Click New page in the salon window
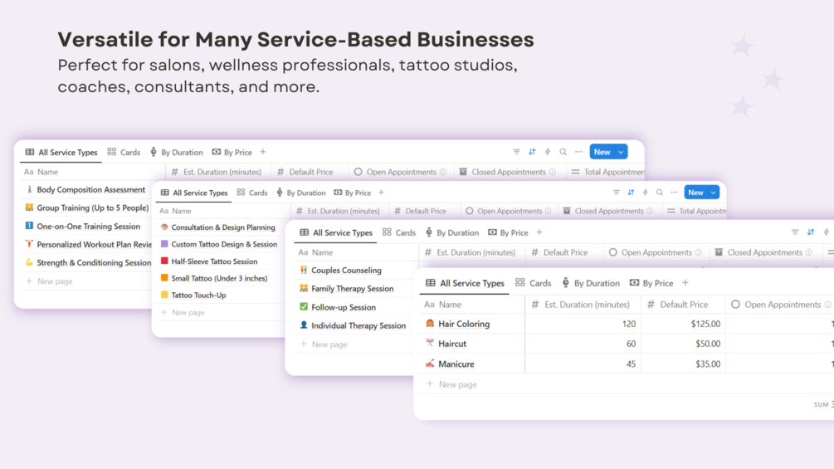Image resolution: width=834 pixels, height=469 pixels. pos(451,384)
